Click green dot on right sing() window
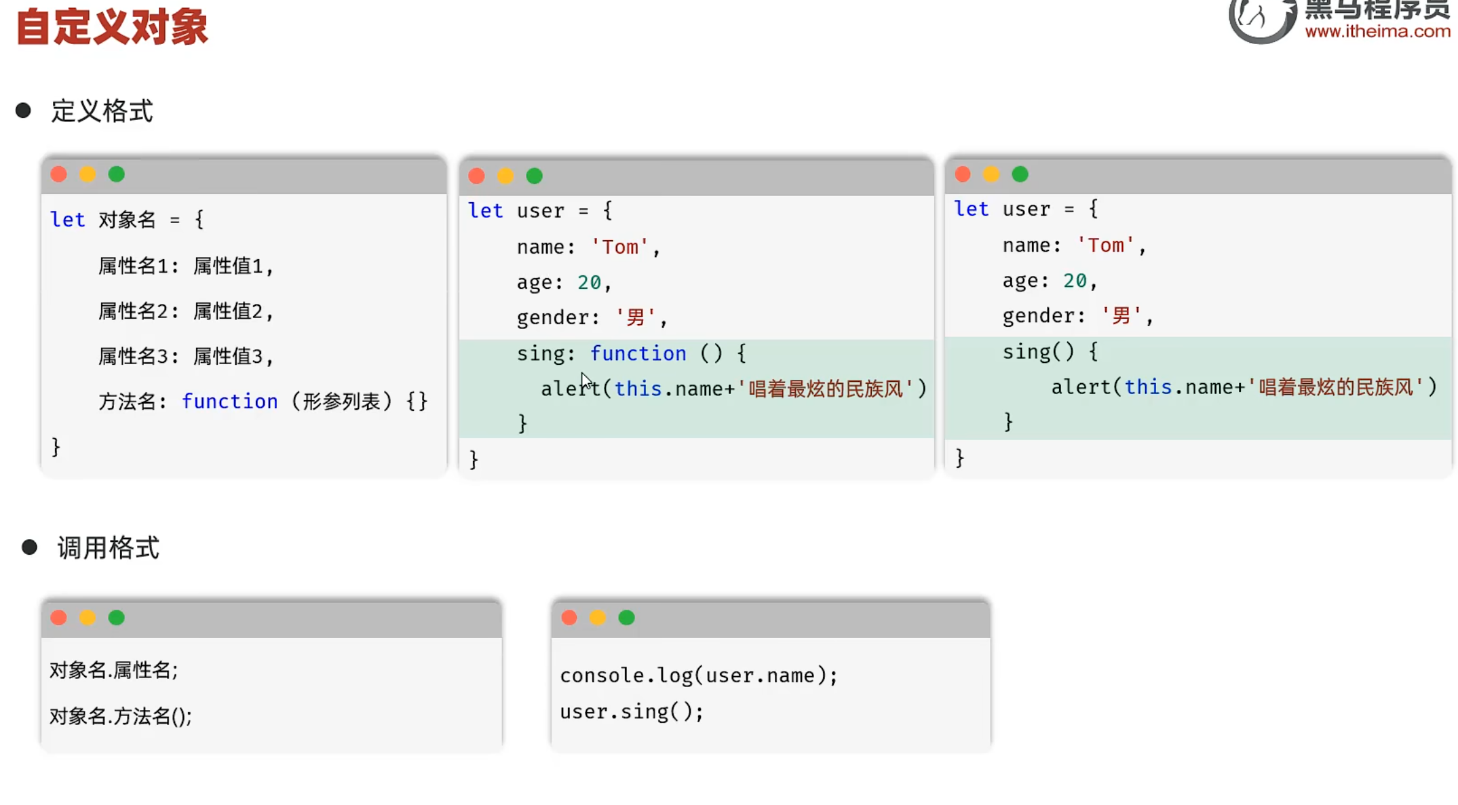 click(1020, 174)
